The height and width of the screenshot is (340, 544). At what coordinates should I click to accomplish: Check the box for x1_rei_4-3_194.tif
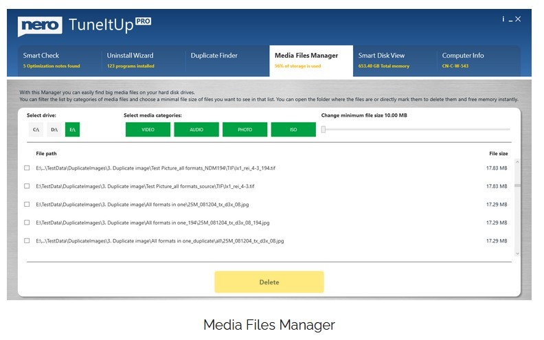pyautogui.click(x=27, y=168)
